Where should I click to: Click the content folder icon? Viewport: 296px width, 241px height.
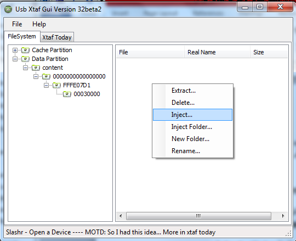tap(36, 68)
